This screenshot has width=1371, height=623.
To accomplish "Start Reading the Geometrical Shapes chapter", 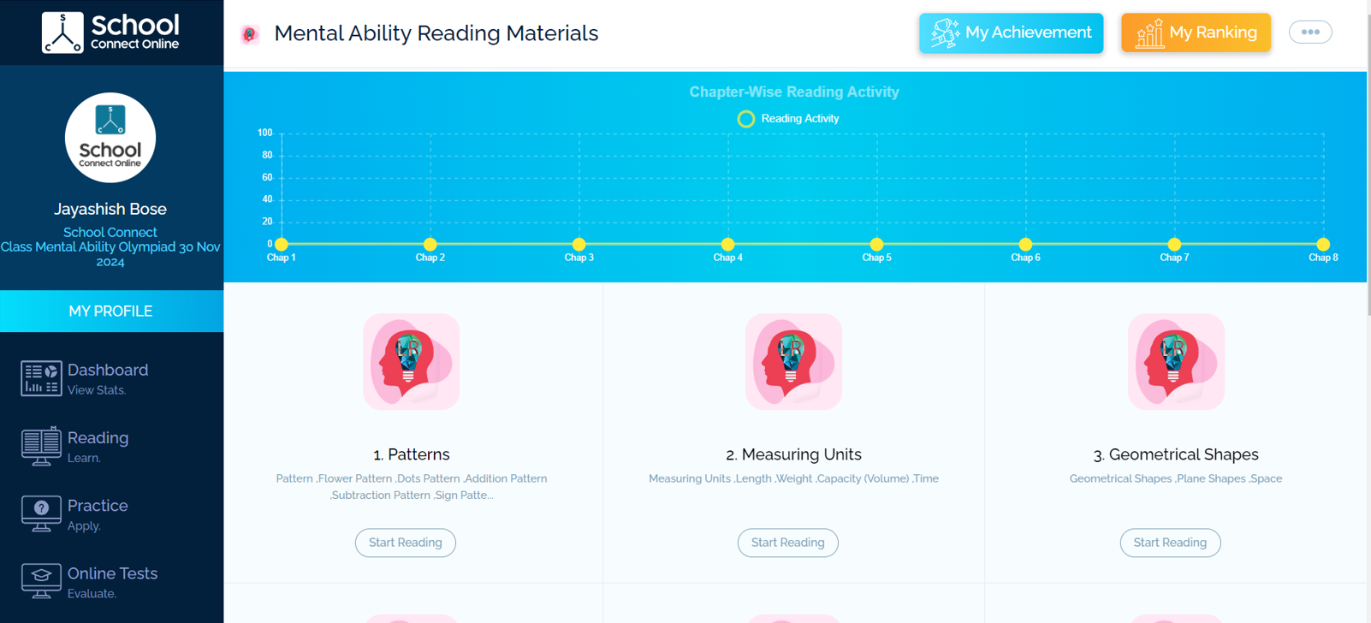I will tap(1170, 543).
